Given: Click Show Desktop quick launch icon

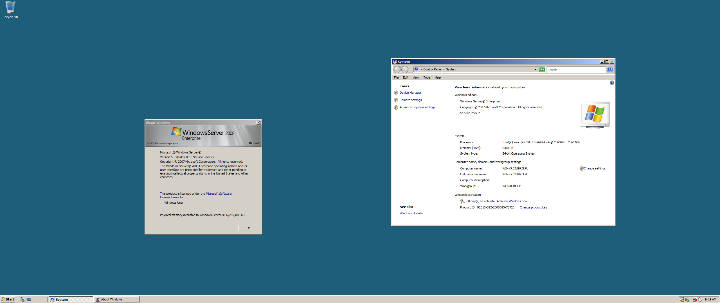Looking at the screenshot, I should [29, 299].
